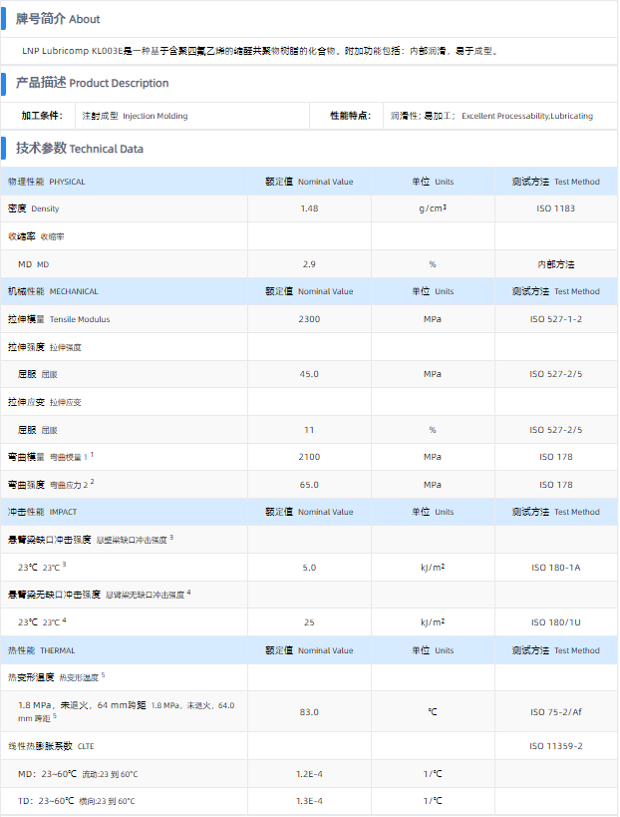Click the 产品描述 Product Description heading
The image size is (620, 817).
pos(92,83)
